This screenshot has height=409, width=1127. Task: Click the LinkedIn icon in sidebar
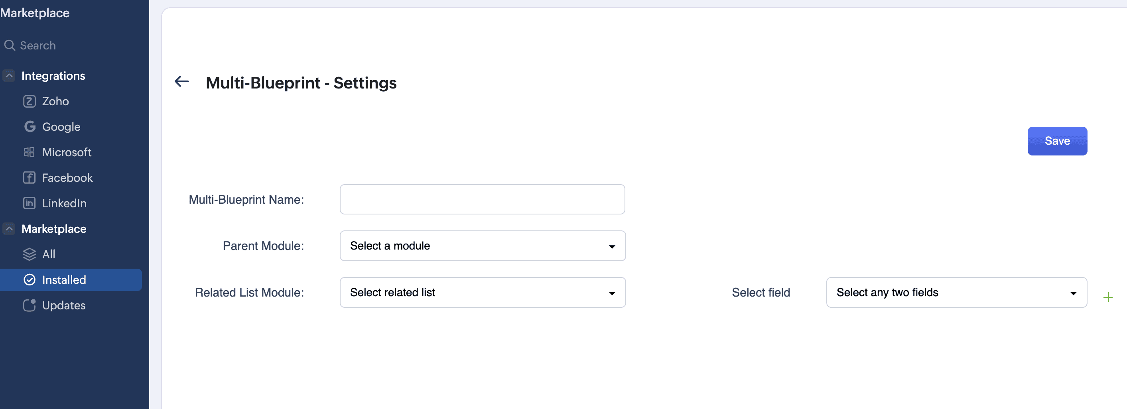pos(30,203)
